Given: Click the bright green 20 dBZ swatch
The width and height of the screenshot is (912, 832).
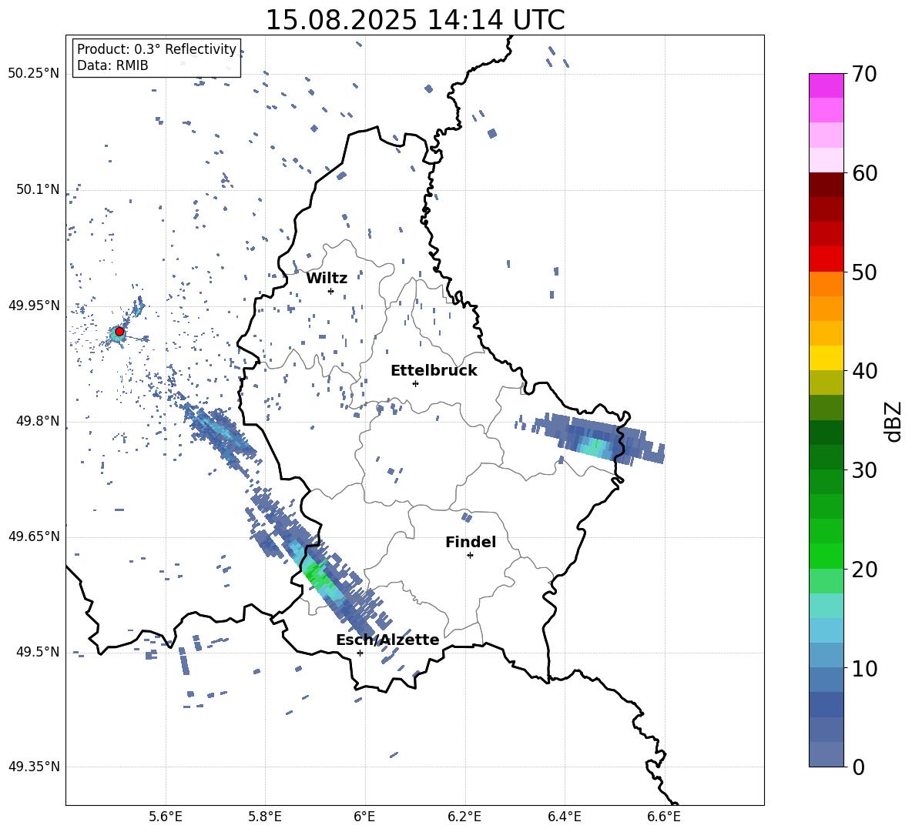Looking at the screenshot, I should coord(826,556).
